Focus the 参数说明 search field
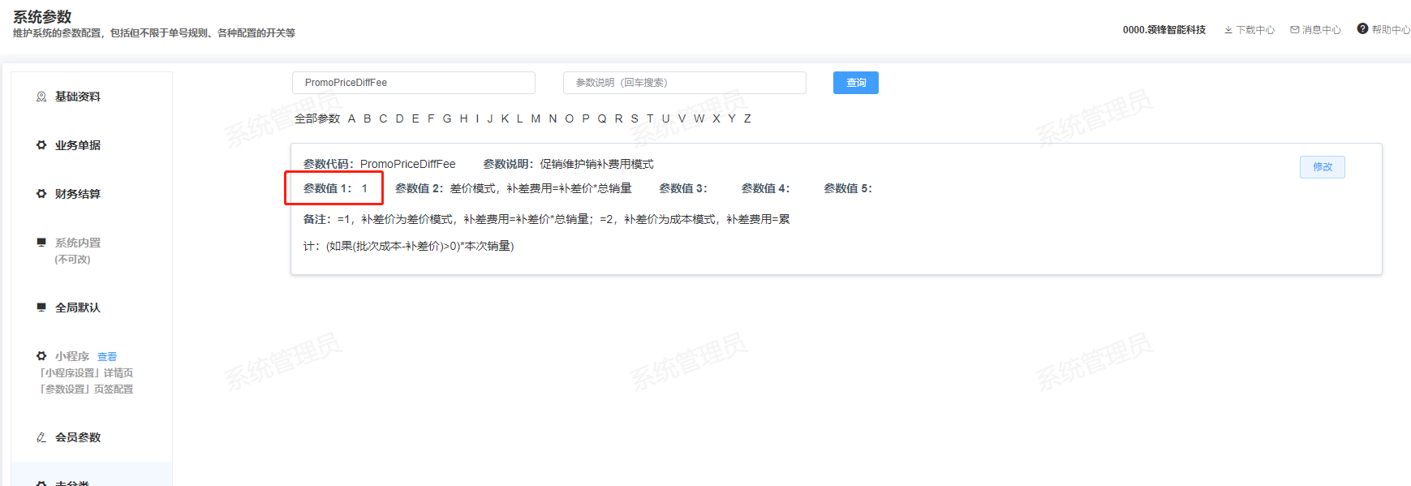This screenshot has width=1411, height=486. [685, 83]
